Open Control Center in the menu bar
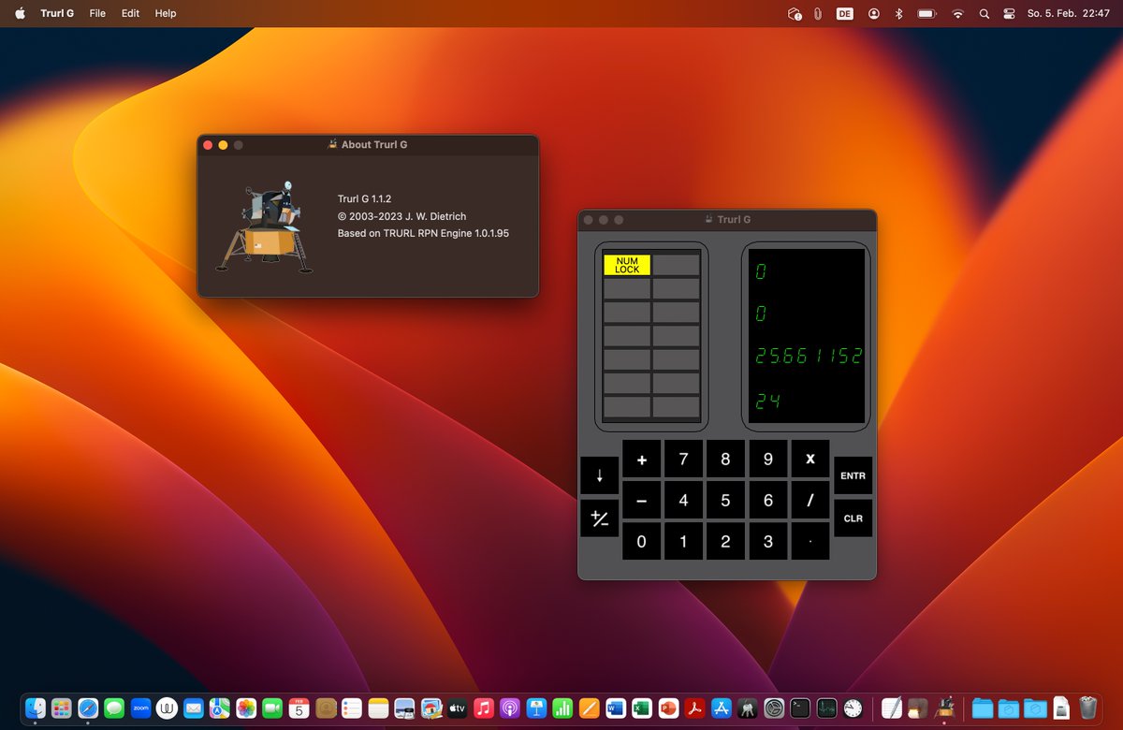1123x730 pixels. 1009,13
